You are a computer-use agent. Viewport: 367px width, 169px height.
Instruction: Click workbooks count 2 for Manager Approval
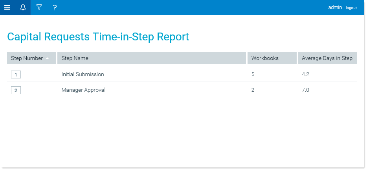(x=253, y=90)
